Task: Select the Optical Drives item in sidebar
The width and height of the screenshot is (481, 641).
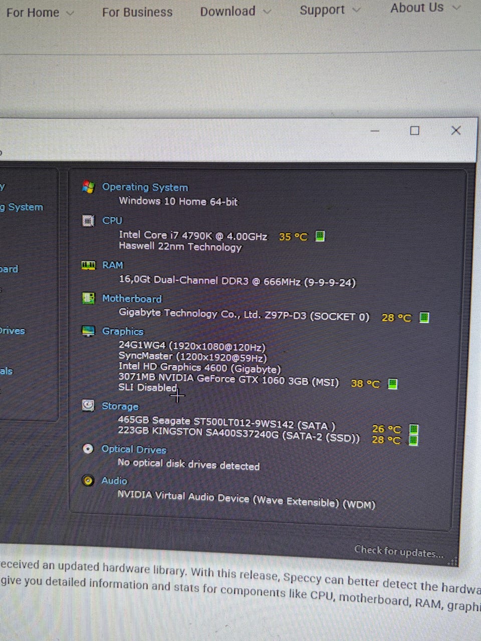Action: [x=13, y=331]
